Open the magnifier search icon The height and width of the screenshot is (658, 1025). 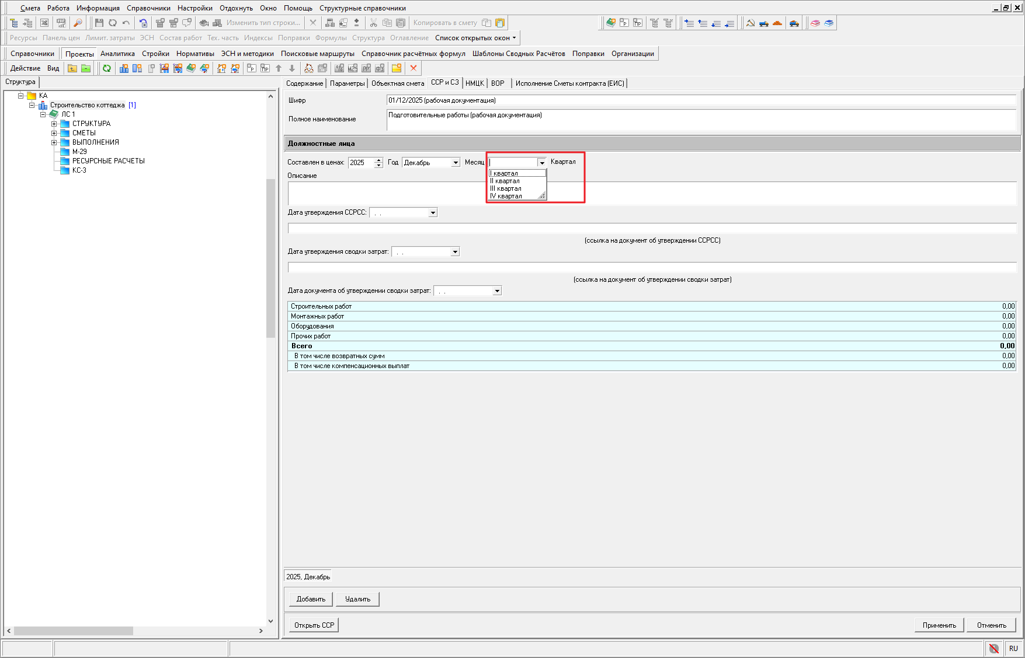(x=78, y=23)
